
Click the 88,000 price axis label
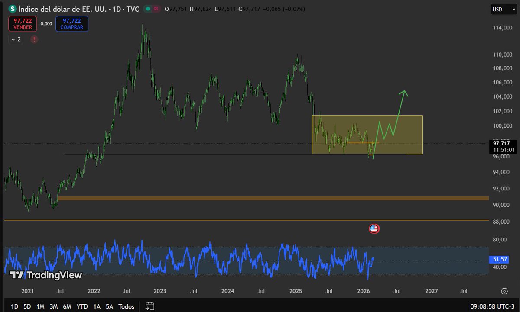(504, 222)
